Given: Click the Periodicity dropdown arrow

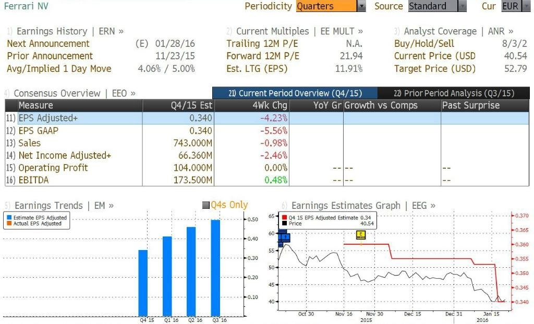Looking at the screenshot, I should [x=361, y=6].
